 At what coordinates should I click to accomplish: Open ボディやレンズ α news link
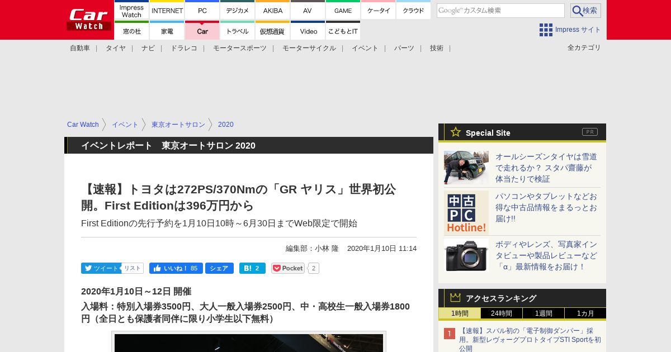coord(546,255)
